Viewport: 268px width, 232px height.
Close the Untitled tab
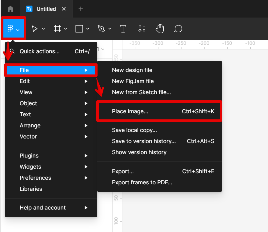[x=64, y=9]
